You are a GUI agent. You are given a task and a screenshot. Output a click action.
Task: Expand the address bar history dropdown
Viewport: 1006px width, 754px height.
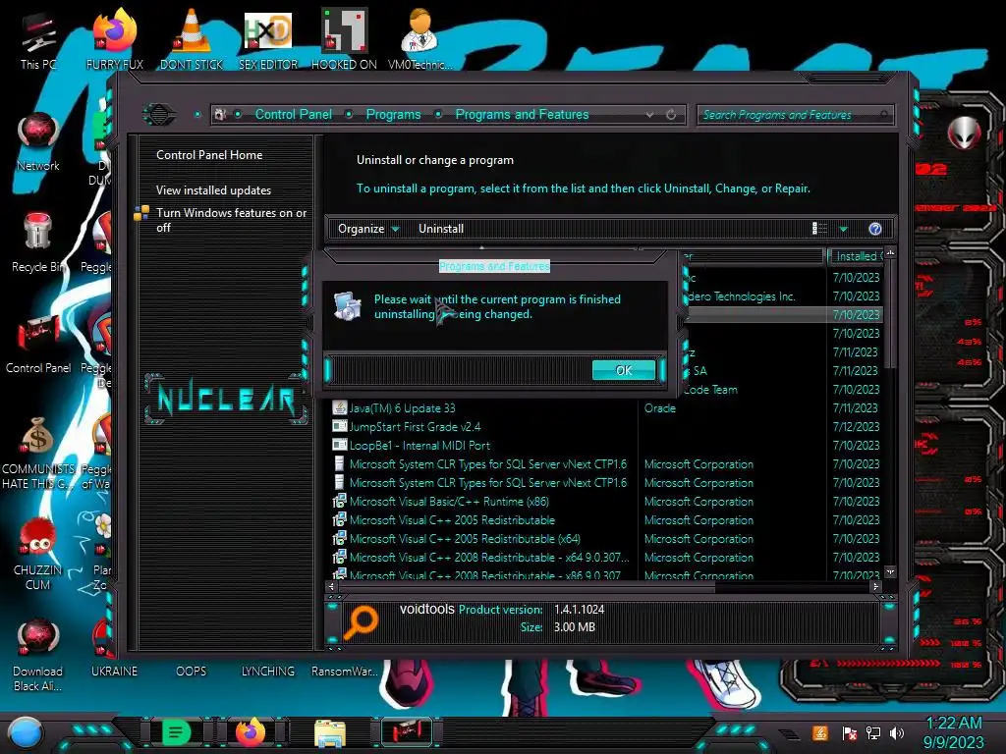coord(650,115)
